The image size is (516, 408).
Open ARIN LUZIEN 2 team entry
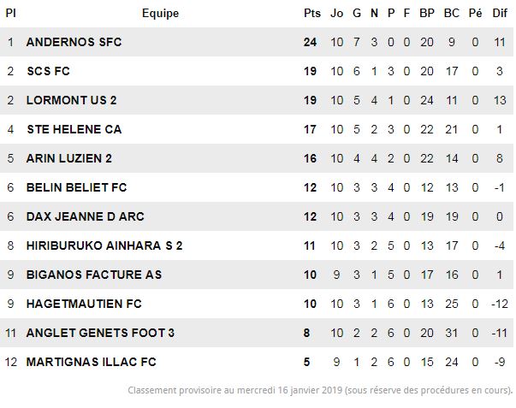[x=69, y=158]
